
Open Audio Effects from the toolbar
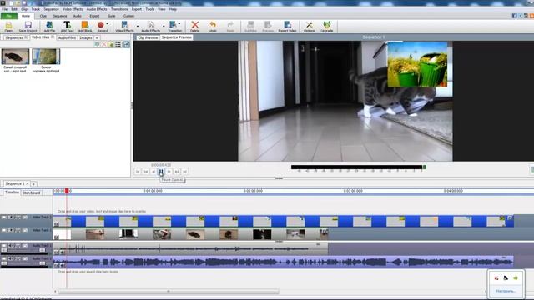150,27
